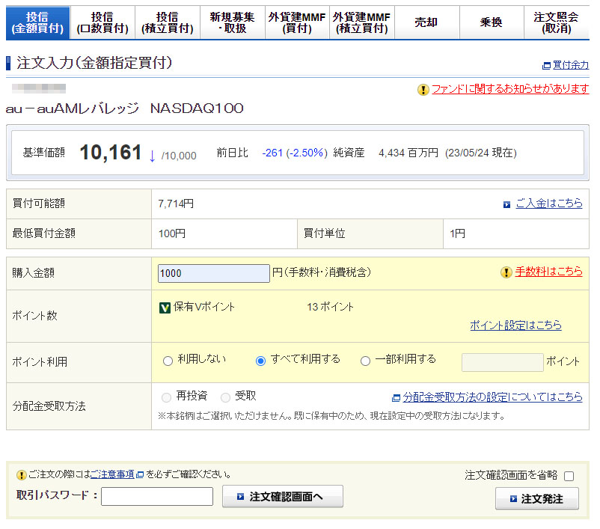This screenshot has width=600, height=529.
Task: Open the ご注意事項 link
Action: pyautogui.click(x=112, y=474)
